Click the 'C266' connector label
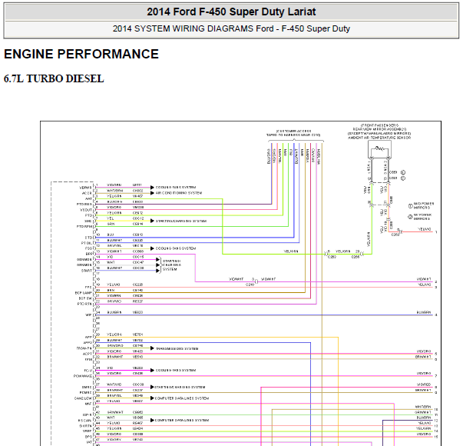Image resolution: width=463 pixels, height=446 pixels. coord(356,257)
